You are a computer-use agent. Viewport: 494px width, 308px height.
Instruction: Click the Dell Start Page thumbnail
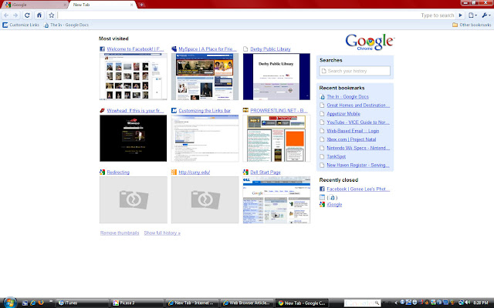(x=276, y=200)
